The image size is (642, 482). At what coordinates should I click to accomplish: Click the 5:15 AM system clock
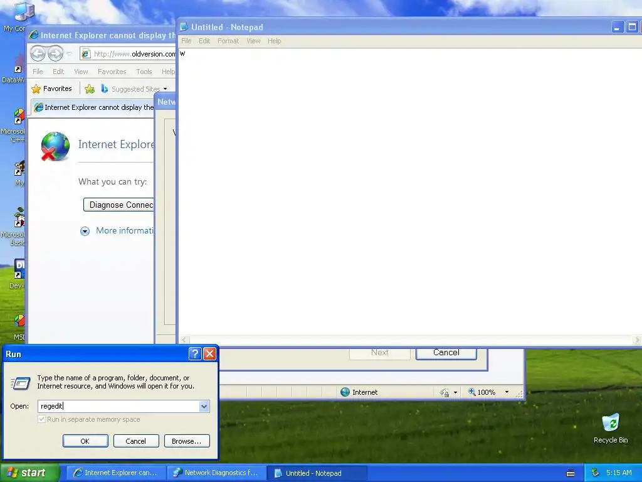tap(619, 473)
